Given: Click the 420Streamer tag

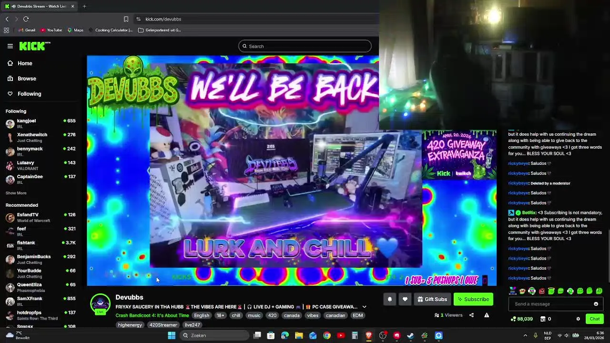Looking at the screenshot, I should [x=163, y=325].
